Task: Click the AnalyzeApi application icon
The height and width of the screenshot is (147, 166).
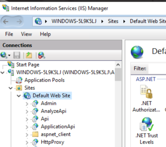Action: pyautogui.click(x=35, y=111)
